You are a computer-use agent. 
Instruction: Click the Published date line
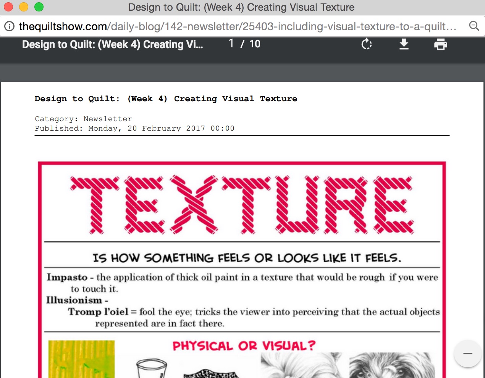(x=134, y=128)
